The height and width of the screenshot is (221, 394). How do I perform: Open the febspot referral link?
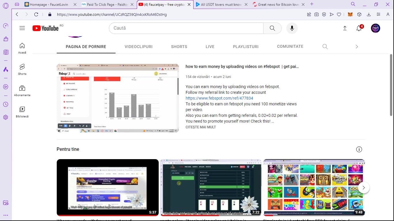pyautogui.click(x=219, y=98)
